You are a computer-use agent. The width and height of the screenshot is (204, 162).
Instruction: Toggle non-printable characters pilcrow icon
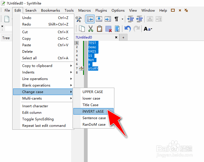[x=116, y=19]
